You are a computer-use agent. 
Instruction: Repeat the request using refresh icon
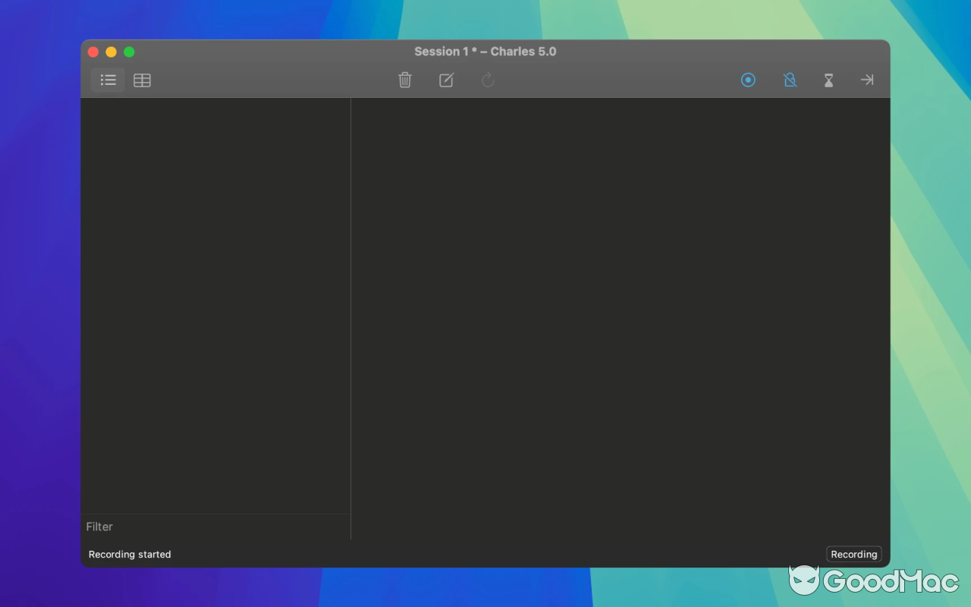(487, 80)
